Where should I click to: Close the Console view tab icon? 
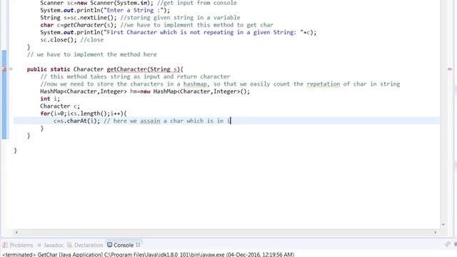(138, 245)
